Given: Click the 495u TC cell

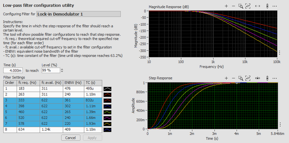Looking at the screenshot, I should [x=93, y=89].
